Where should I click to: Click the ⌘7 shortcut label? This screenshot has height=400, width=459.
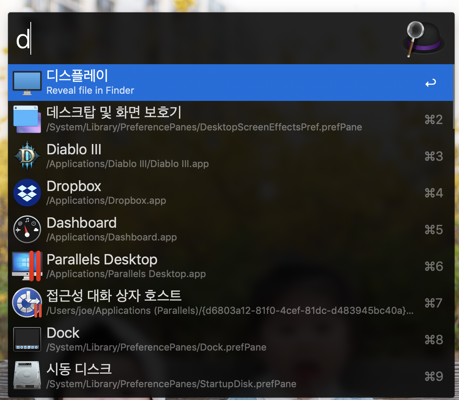tap(433, 303)
